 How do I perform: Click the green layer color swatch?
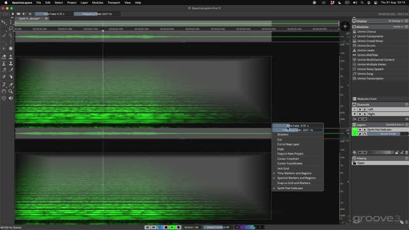355,132
